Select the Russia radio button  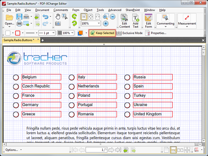point(127,77)
